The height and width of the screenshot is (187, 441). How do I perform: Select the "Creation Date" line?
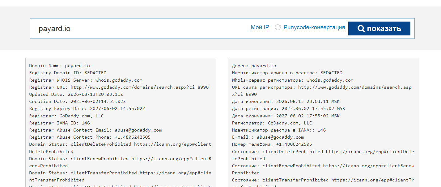(x=78, y=101)
